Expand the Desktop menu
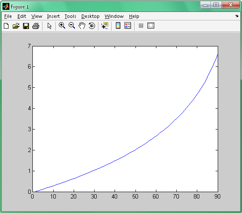The height and width of the screenshot is (213, 242). point(90,16)
